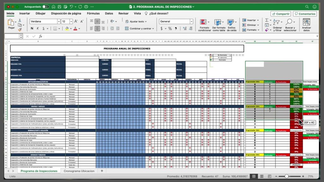Click the Compartir button
The image size is (324, 182).
[x=281, y=14]
